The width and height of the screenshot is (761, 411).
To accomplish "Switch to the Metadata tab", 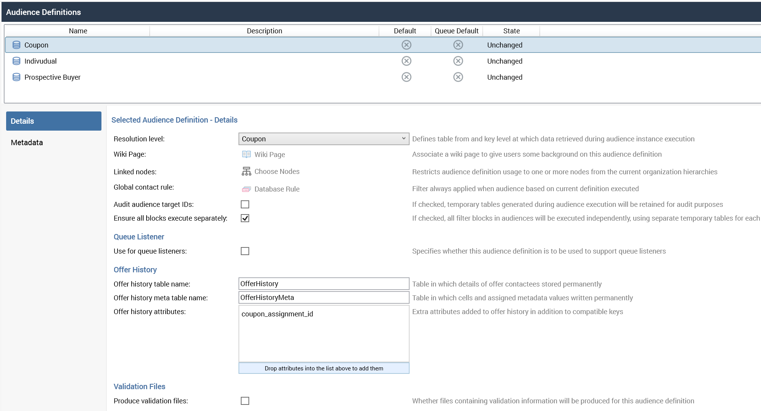I will click(x=27, y=142).
